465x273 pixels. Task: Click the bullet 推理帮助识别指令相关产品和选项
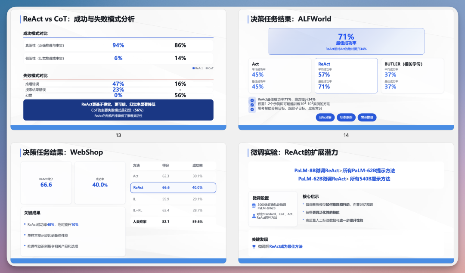[x=53, y=246]
